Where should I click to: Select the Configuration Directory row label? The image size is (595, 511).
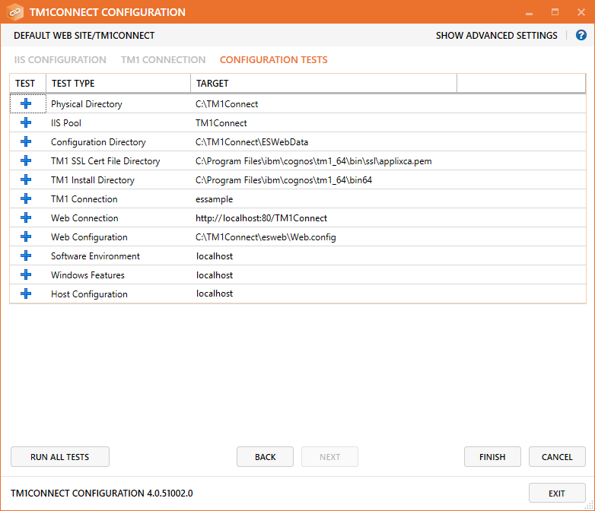pos(98,142)
